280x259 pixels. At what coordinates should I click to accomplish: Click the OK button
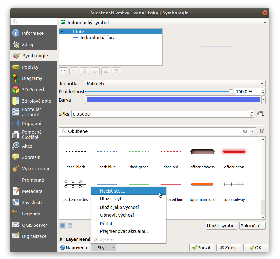[256, 248]
